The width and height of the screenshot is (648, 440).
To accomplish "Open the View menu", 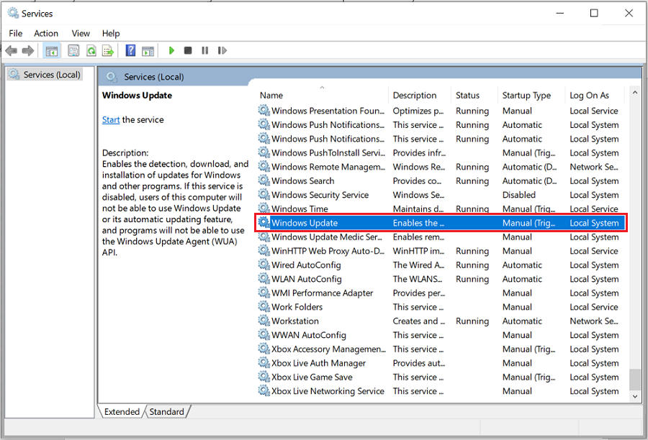I will pyautogui.click(x=81, y=34).
